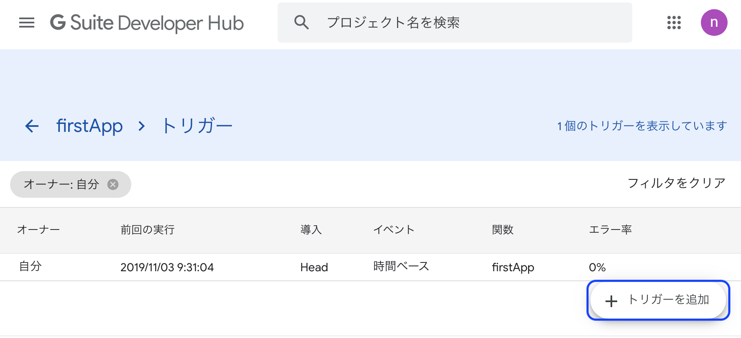Select the トリガー breadcrumb

(197, 126)
